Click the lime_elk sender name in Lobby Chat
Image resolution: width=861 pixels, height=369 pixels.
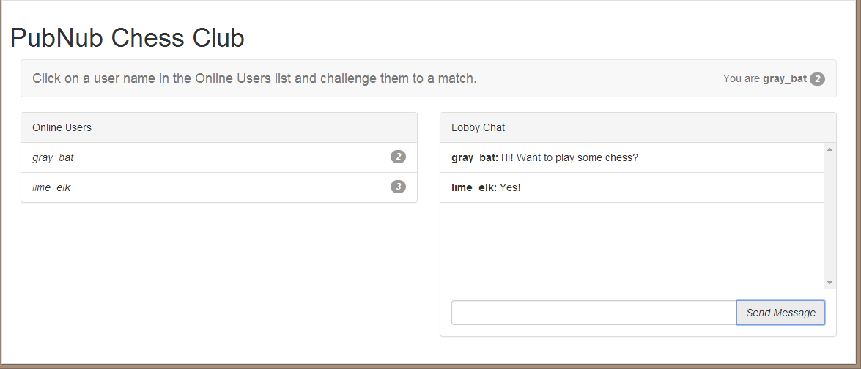tap(473, 187)
